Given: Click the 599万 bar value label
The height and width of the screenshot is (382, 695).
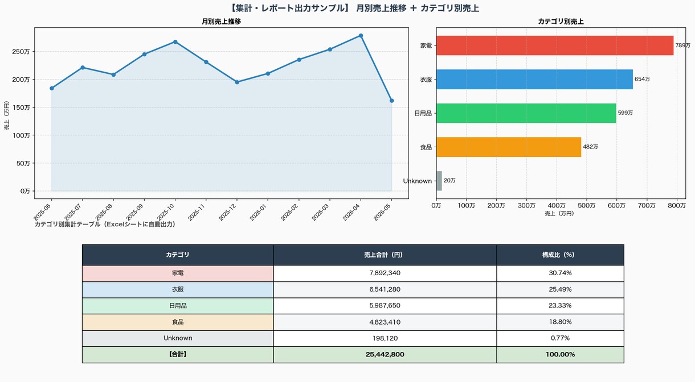Looking at the screenshot, I should (625, 113).
